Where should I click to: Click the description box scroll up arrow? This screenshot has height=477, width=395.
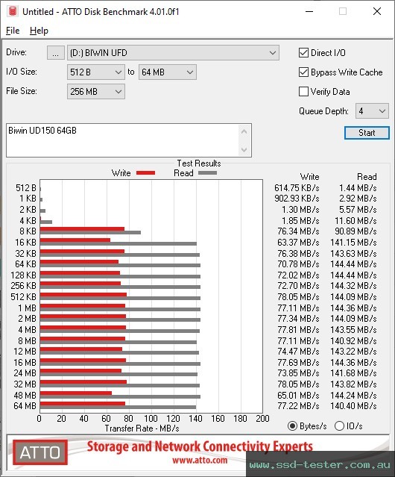point(244,131)
